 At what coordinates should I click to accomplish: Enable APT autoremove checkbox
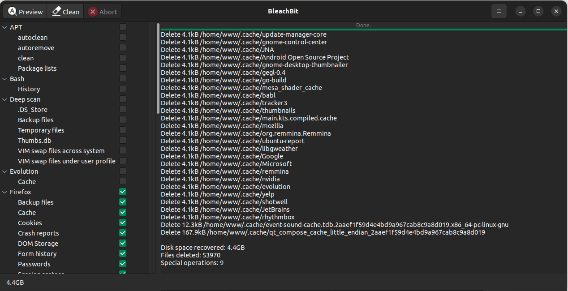123,47
